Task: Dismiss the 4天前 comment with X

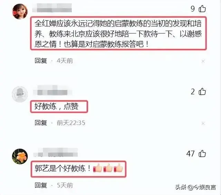Action: pos(203,61)
